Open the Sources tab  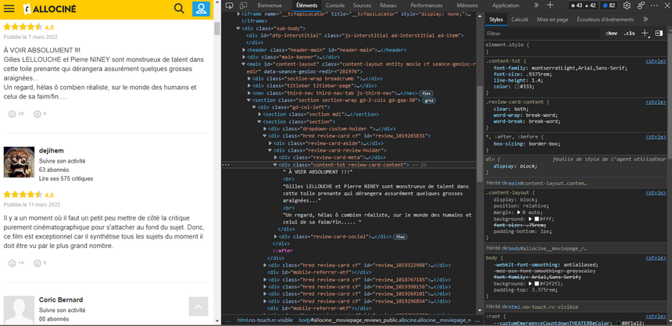point(362,5)
